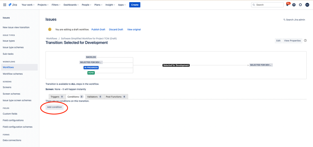Screen dimensions: 313x147
Task: Switch to the Triggers tab
Action: click(57, 97)
